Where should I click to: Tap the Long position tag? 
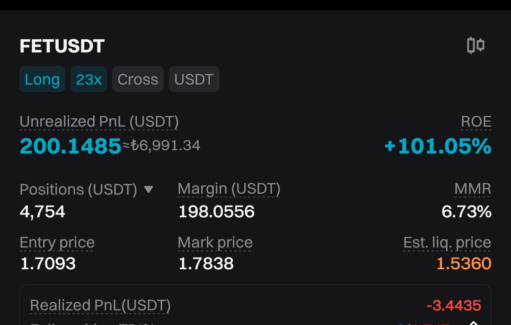tap(43, 79)
